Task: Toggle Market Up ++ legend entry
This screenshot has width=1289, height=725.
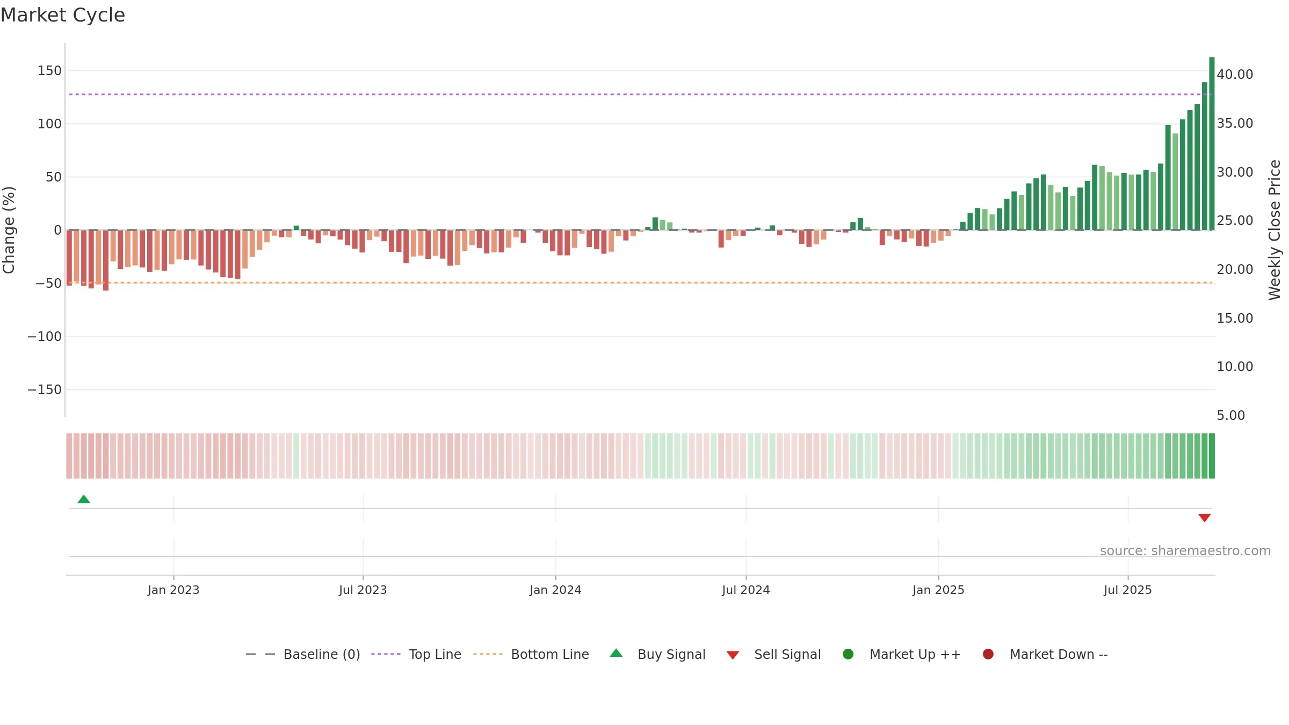Action: 902,654
